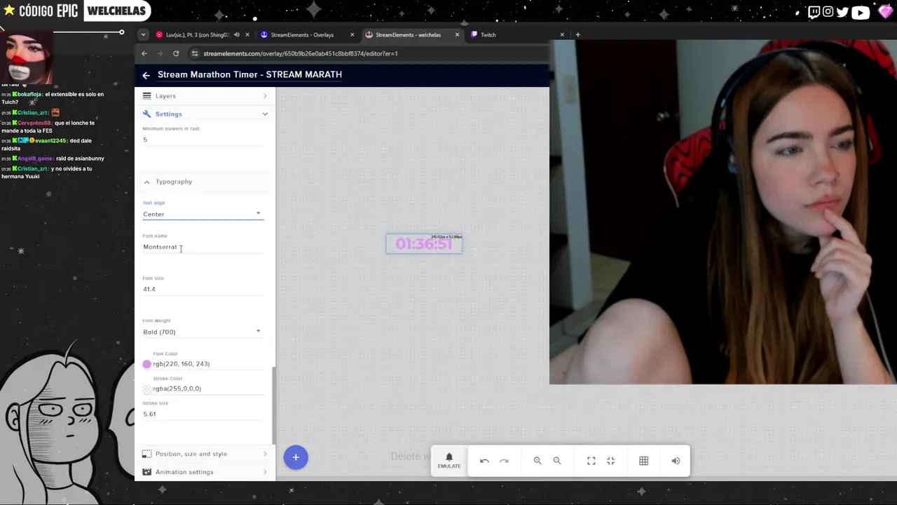Viewport: 897px width, 505px height.
Task: Click the Layers stack icon
Action: (x=146, y=96)
